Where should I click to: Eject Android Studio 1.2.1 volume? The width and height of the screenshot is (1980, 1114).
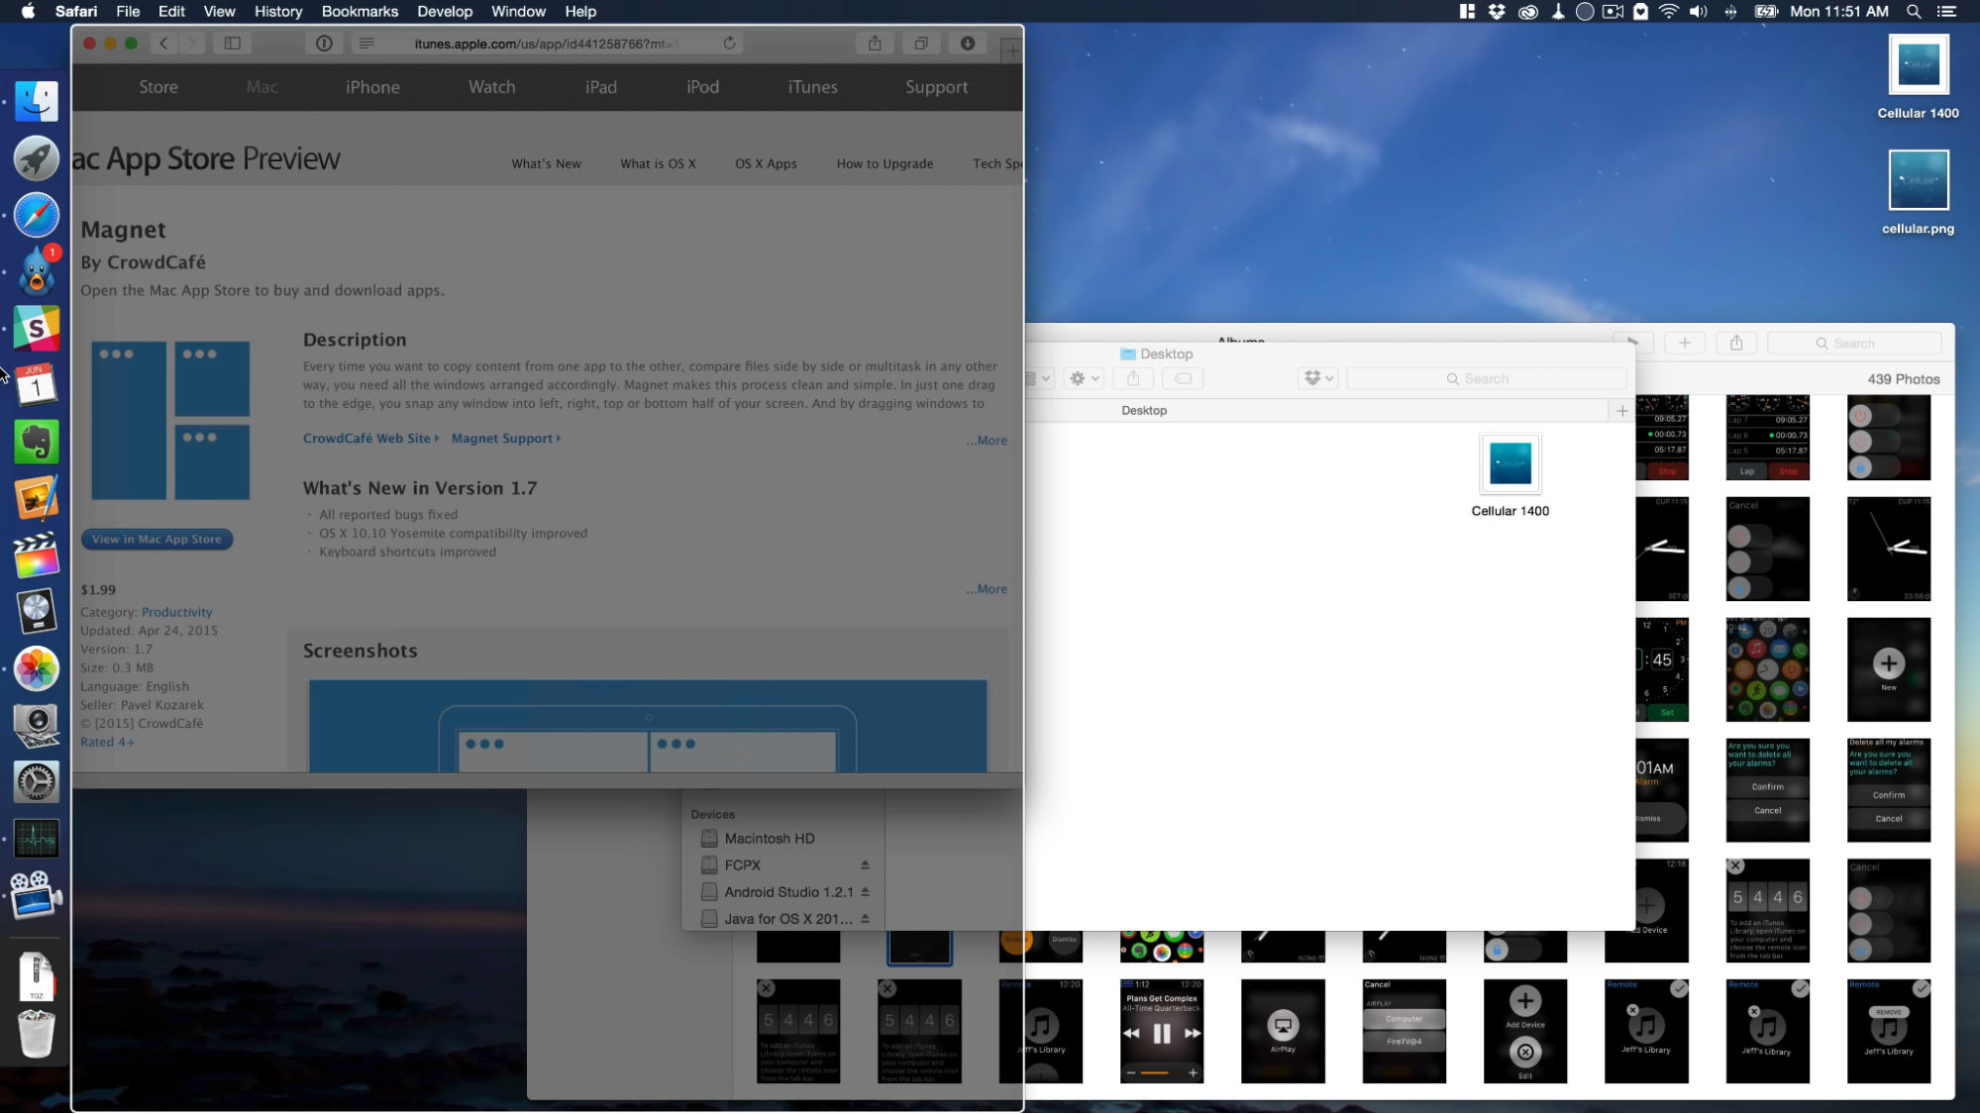point(865,892)
